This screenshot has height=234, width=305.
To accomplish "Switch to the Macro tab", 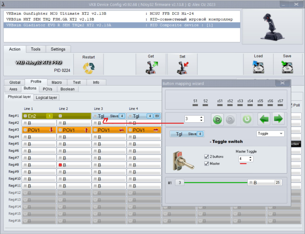I will pyautogui.click(x=57, y=82).
